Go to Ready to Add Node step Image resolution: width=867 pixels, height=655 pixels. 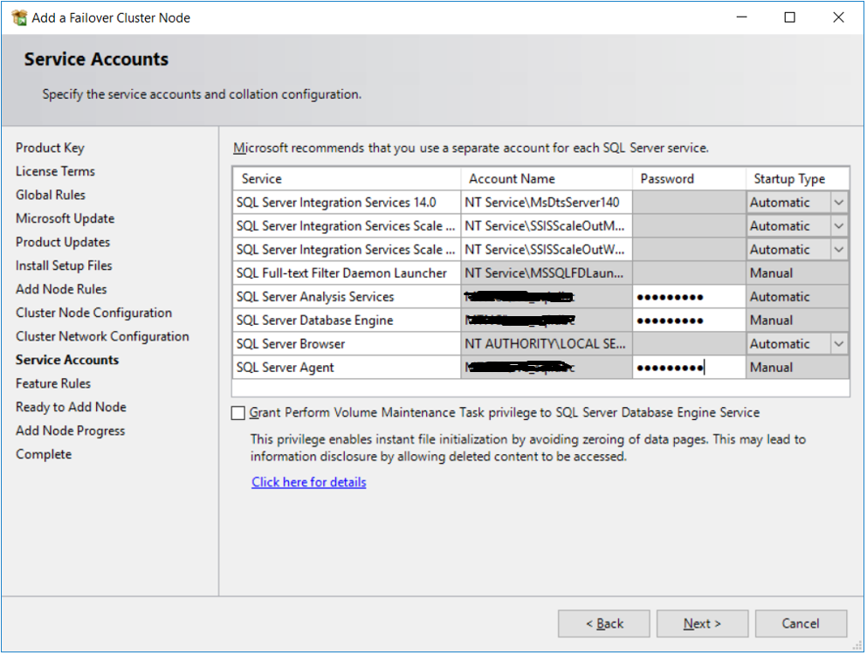71,407
